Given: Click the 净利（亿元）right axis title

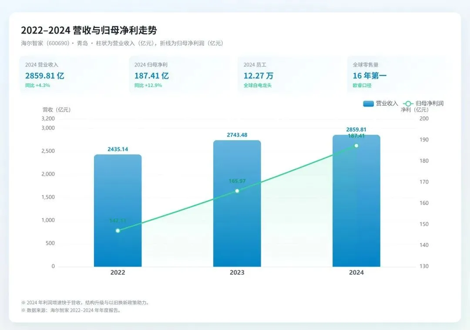Looking at the screenshot, I should click(x=415, y=110).
